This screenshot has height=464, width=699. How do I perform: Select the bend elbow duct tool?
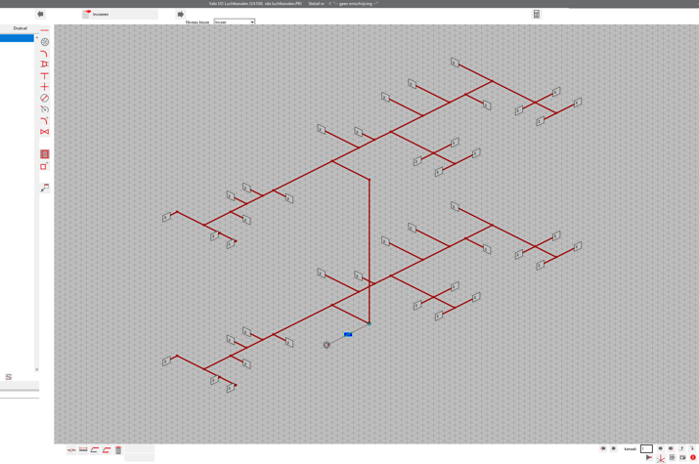45,54
